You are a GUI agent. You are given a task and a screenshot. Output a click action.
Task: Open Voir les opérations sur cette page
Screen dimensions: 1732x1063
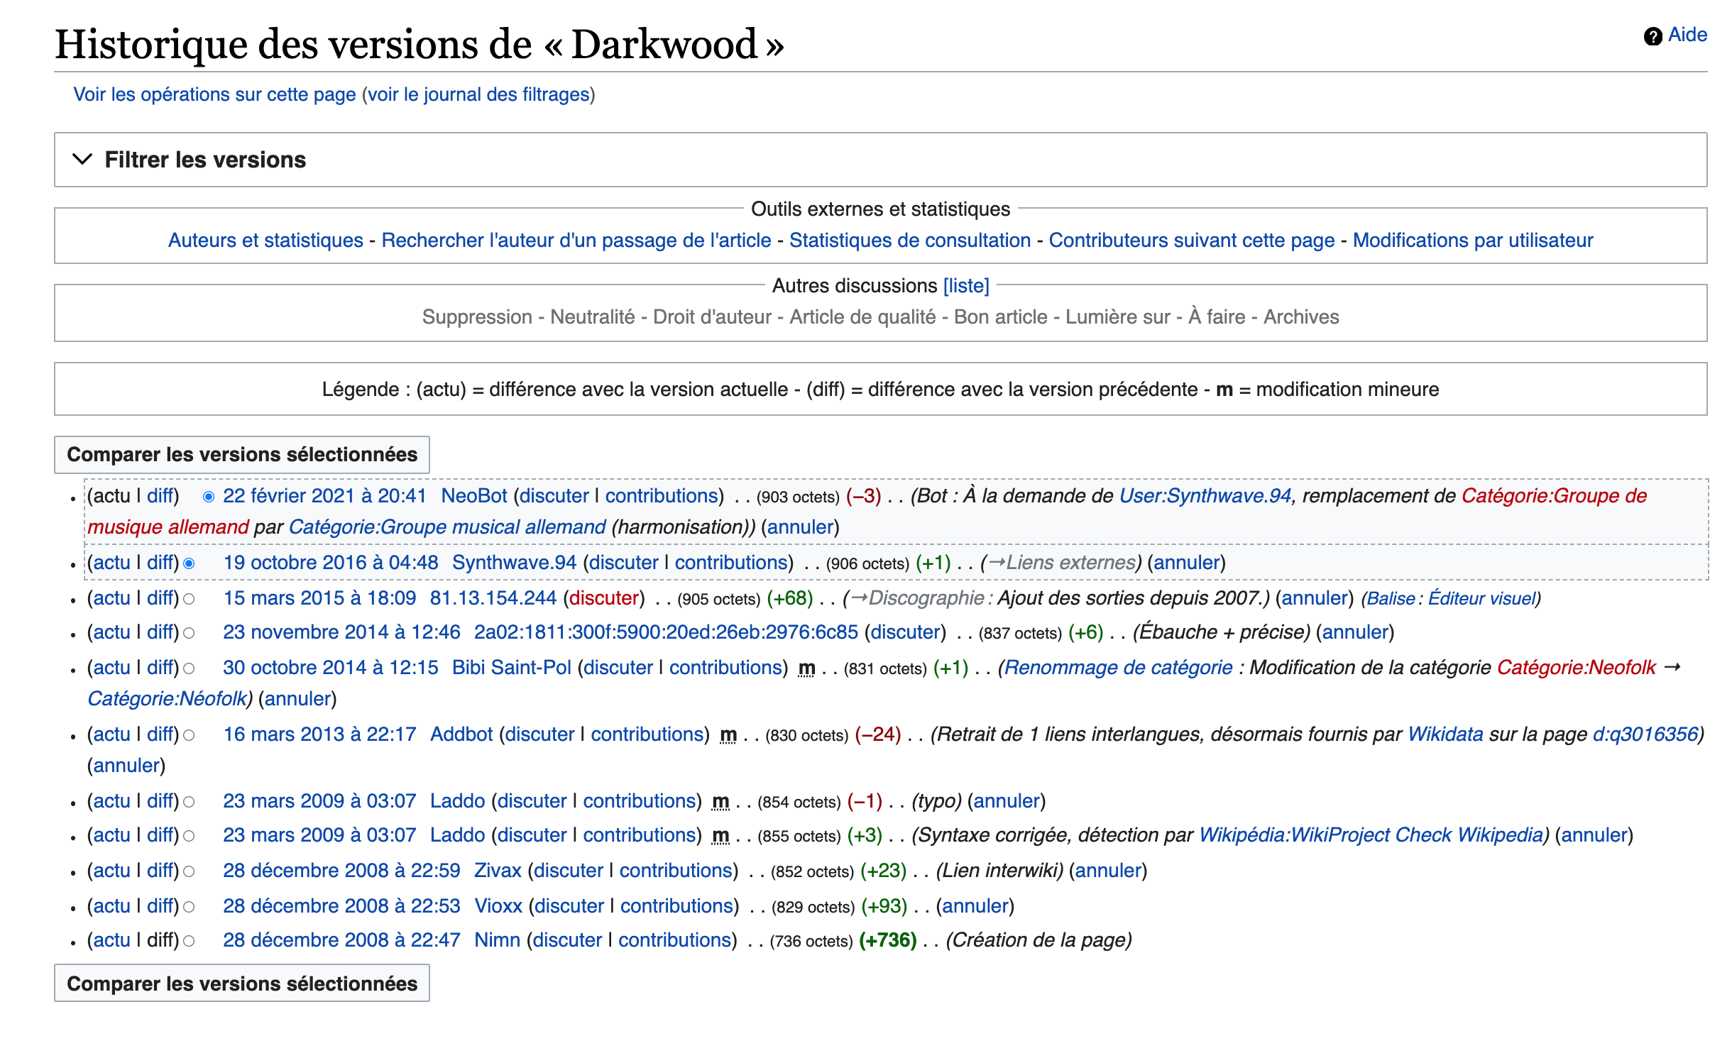(214, 94)
